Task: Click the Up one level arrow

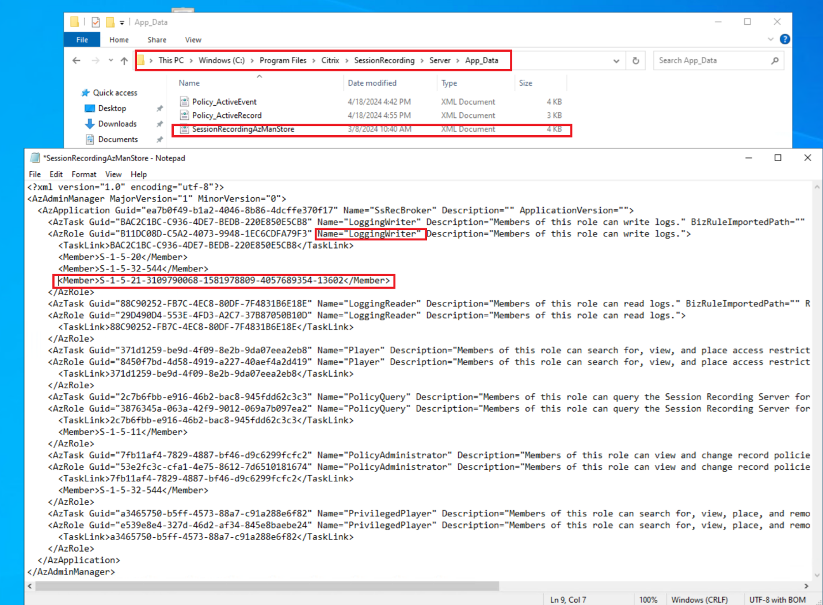Action: tap(124, 60)
